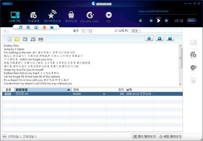The image size is (203, 141).
Task: Sort by 크기 size column
Action: (x=116, y=90)
